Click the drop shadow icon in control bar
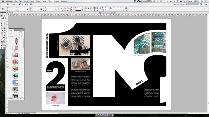 (x=88, y=8)
